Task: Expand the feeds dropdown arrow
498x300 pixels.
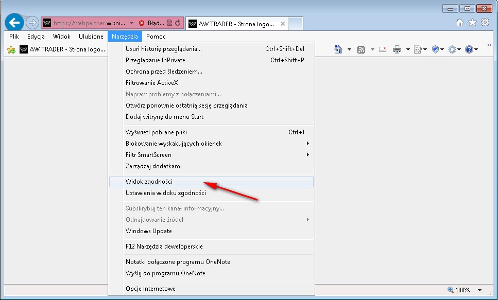Action: [372, 49]
